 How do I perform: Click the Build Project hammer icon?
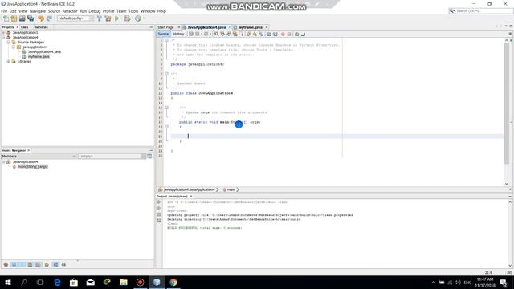[x=100, y=18]
